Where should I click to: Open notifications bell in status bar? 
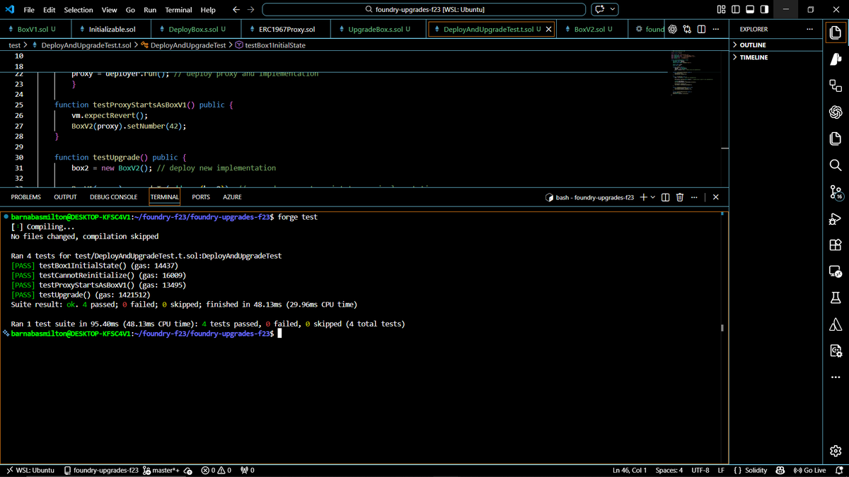coord(839,470)
